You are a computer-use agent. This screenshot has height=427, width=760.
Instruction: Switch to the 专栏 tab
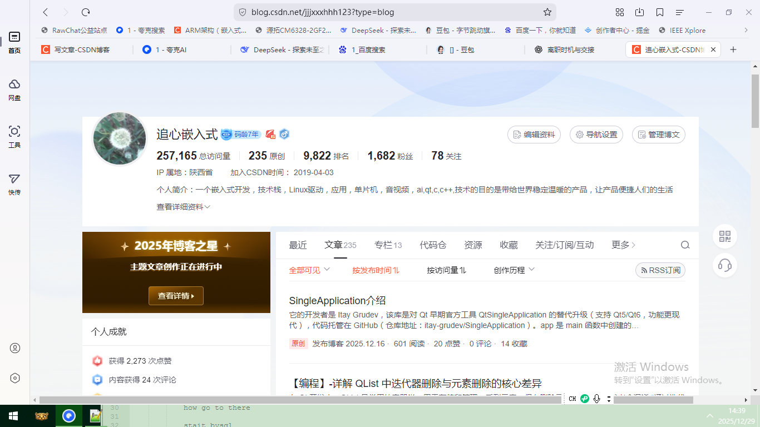tap(388, 245)
